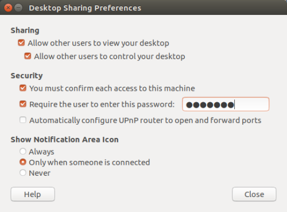Image resolution: width=287 pixels, height=212 pixels.
Task: Click the 'Sharing' section heading
Action: [x=25, y=30]
